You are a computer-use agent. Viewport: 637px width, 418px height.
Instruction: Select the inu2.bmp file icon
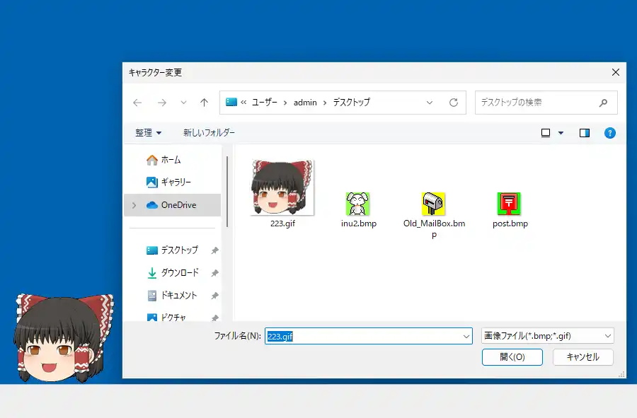pyautogui.click(x=357, y=204)
